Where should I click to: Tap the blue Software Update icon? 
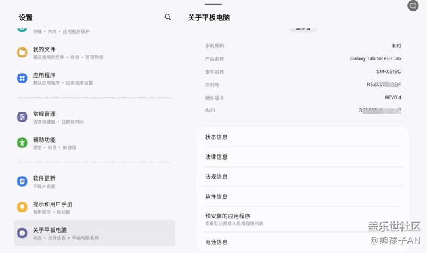[22, 181]
